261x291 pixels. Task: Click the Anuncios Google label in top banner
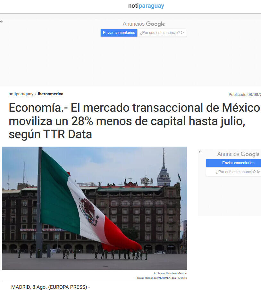(x=143, y=24)
